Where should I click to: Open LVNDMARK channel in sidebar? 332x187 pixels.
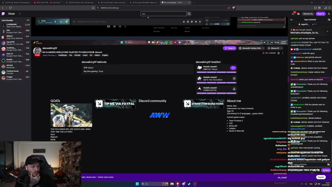click(x=16, y=25)
